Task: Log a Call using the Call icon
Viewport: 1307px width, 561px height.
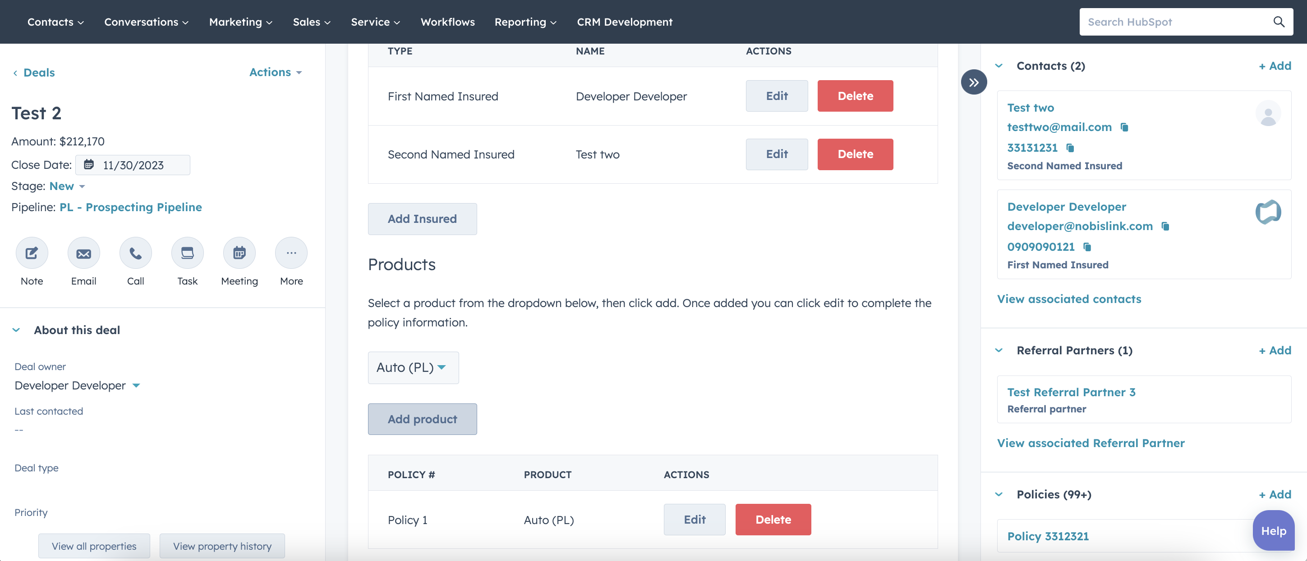Action: coord(135,253)
